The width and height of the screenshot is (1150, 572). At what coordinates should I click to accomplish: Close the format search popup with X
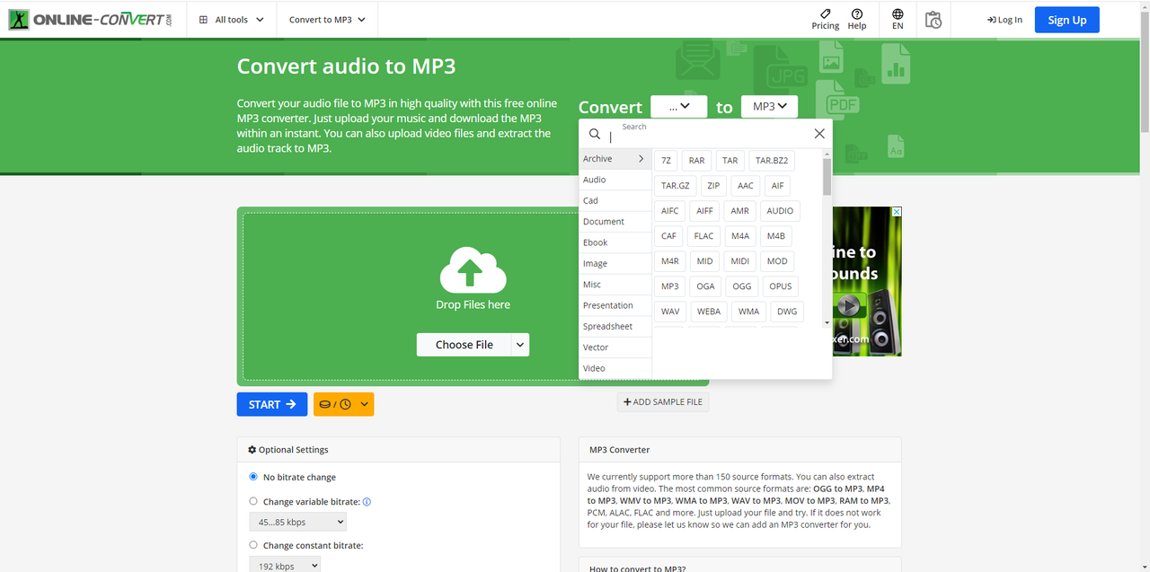tap(819, 134)
